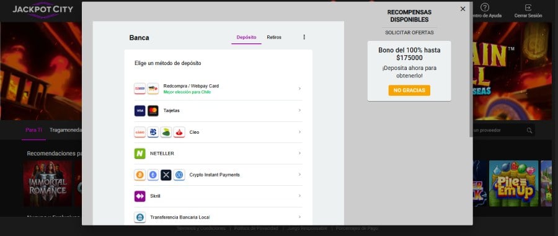
Task: Expand the Cleo row chevron
Action: point(299,132)
